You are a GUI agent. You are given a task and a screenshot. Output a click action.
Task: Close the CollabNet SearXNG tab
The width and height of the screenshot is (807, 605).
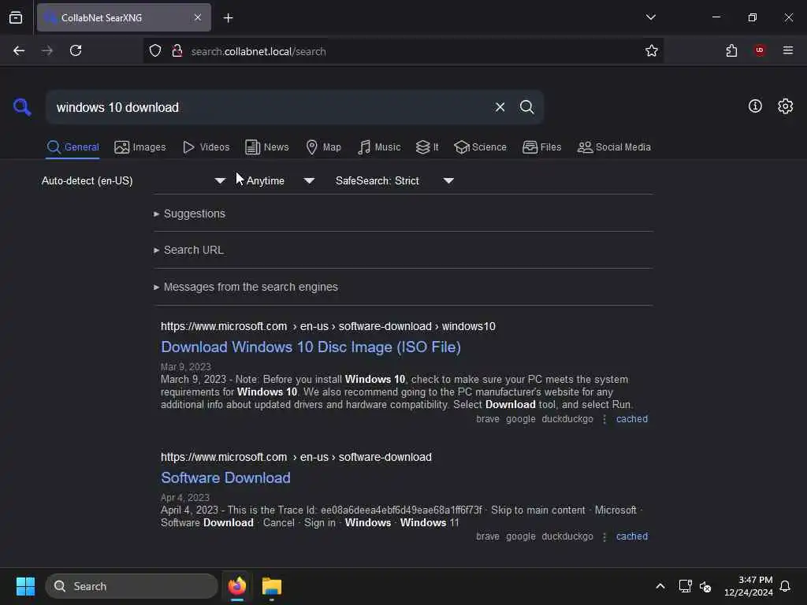pos(198,17)
